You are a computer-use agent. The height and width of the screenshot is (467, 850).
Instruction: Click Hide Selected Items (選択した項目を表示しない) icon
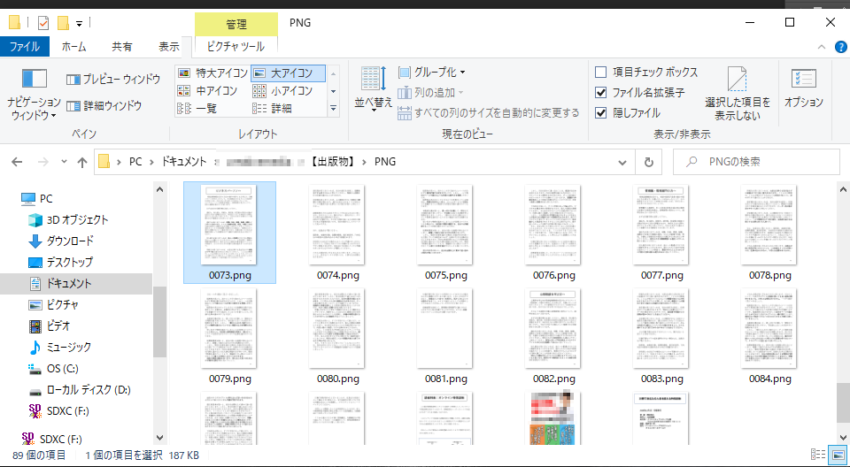tap(738, 80)
